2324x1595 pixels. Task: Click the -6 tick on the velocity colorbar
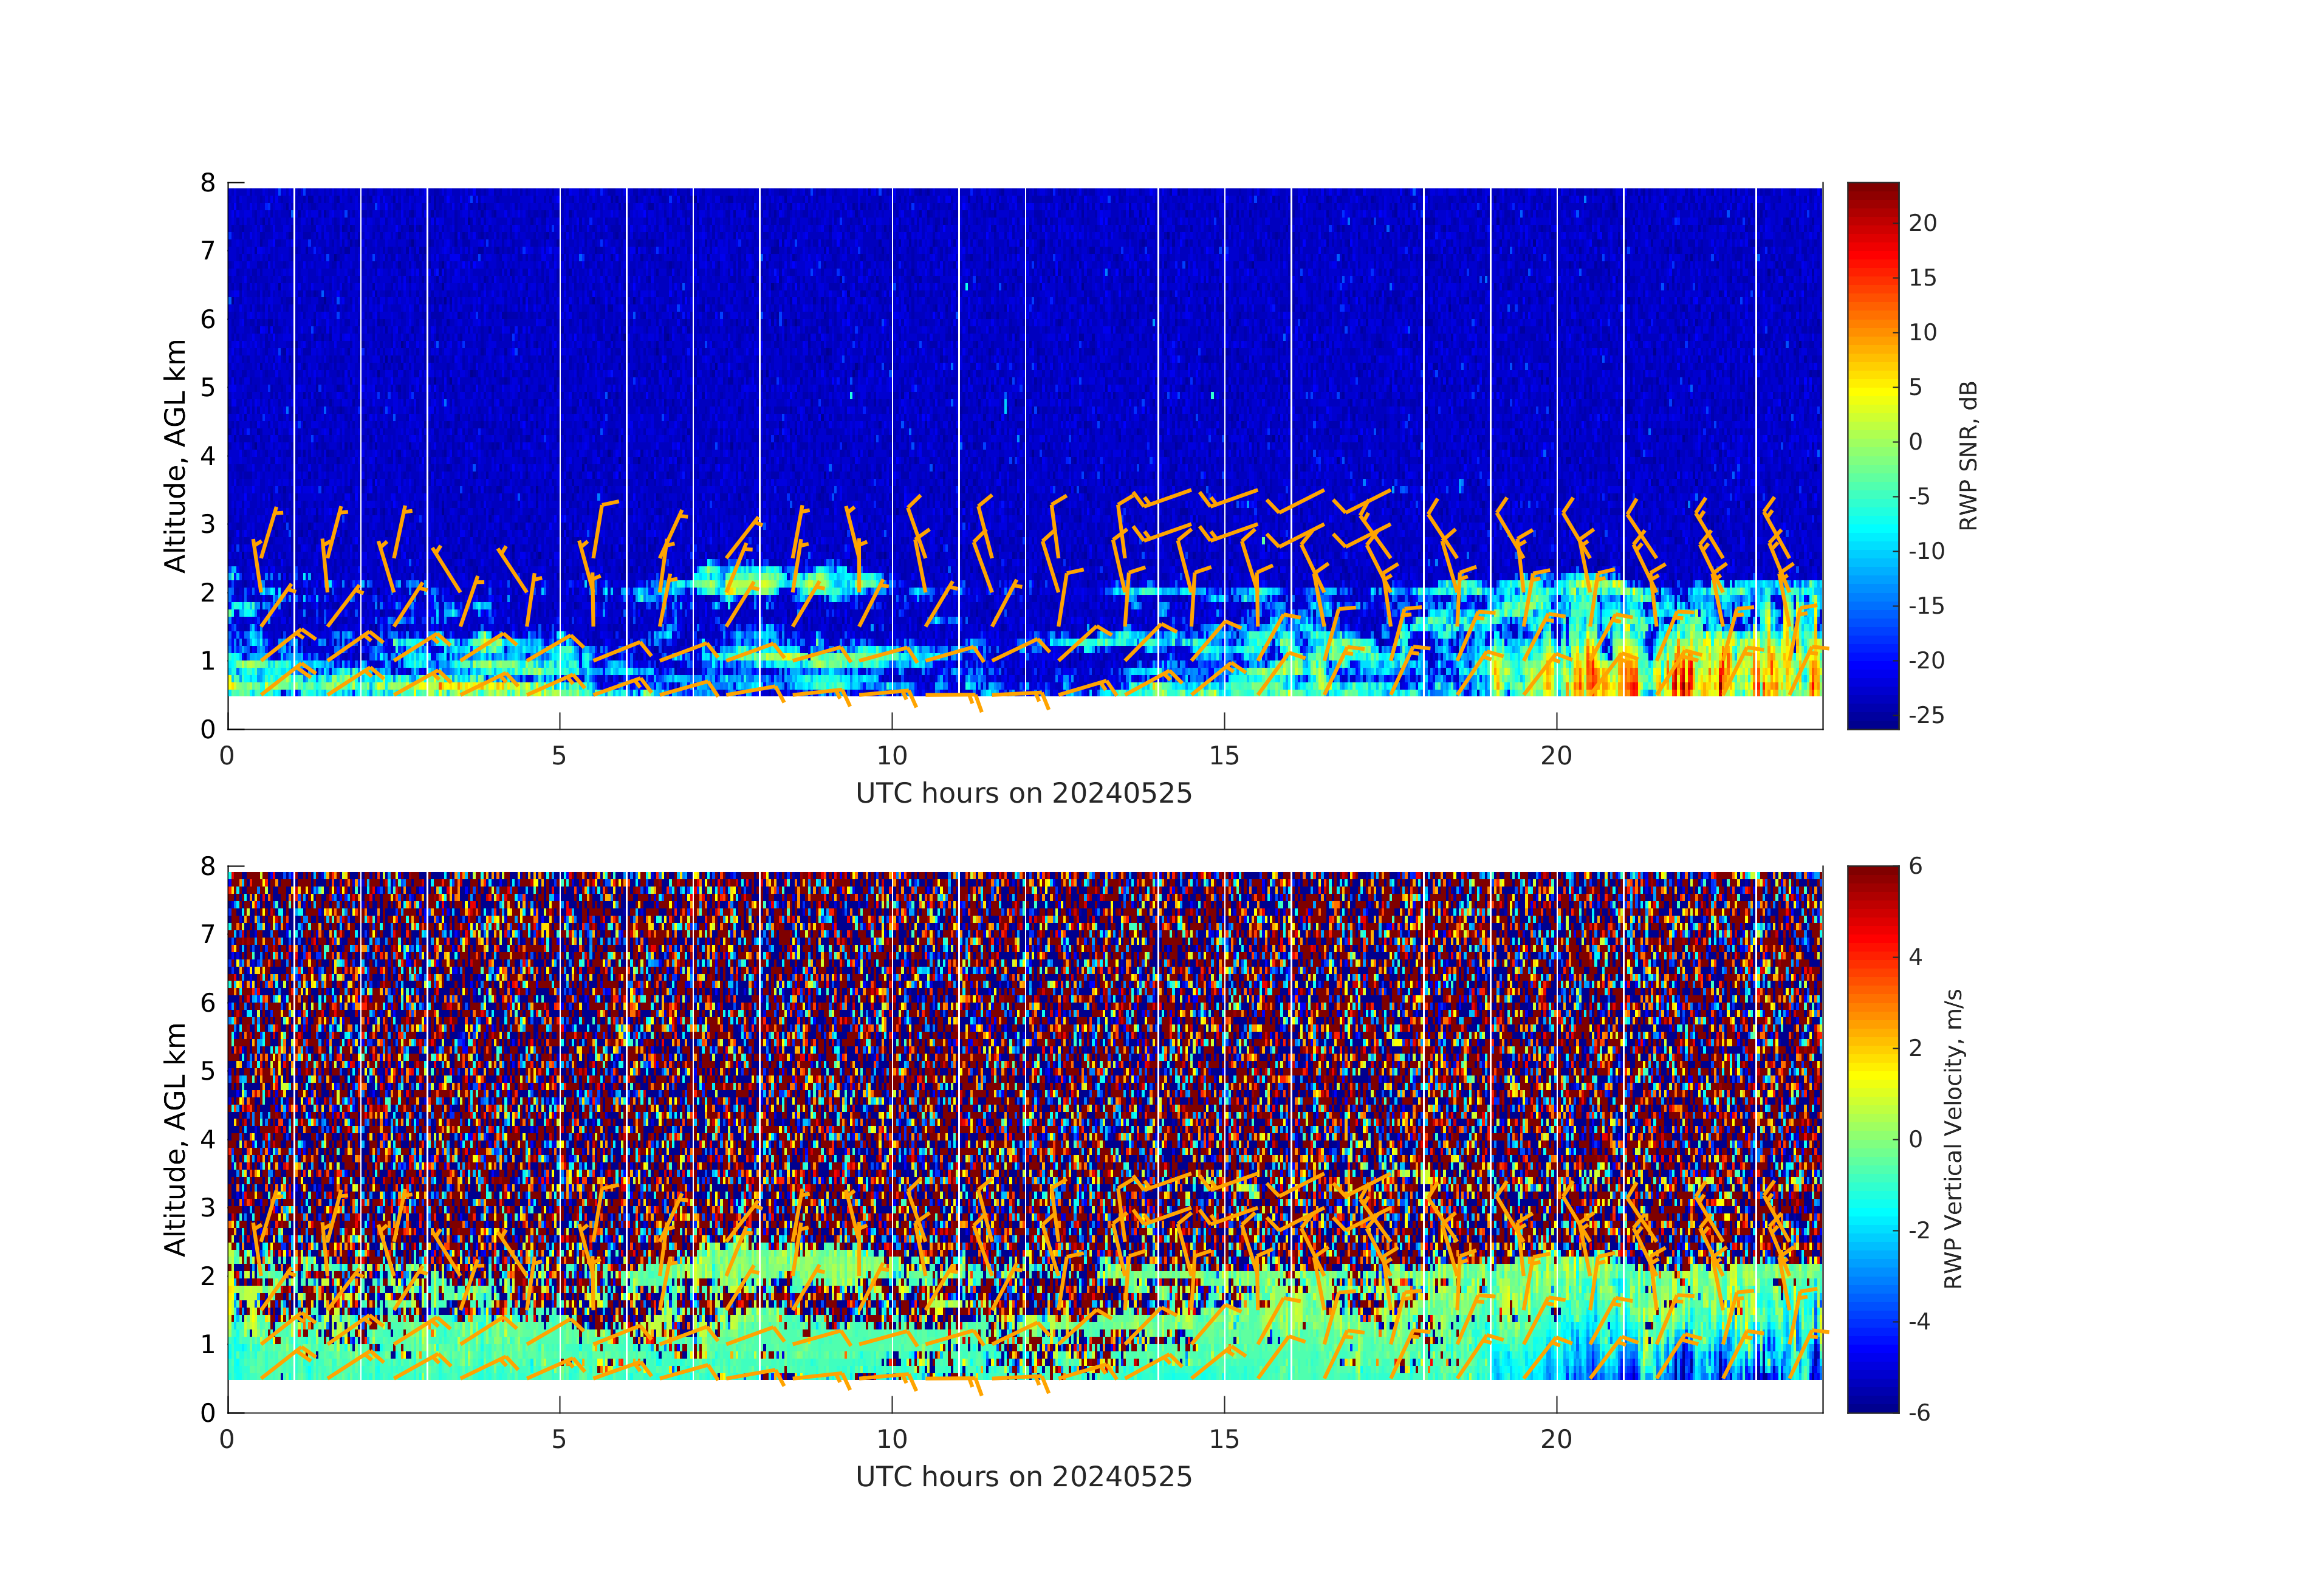point(1919,1412)
